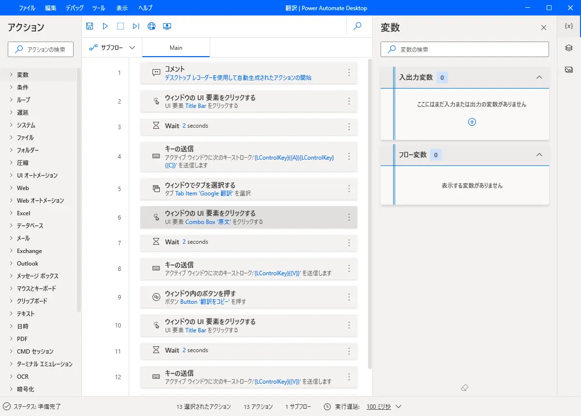
Task: Click the 1 サブフロー status text
Action: pyautogui.click(x=298, y=407)
